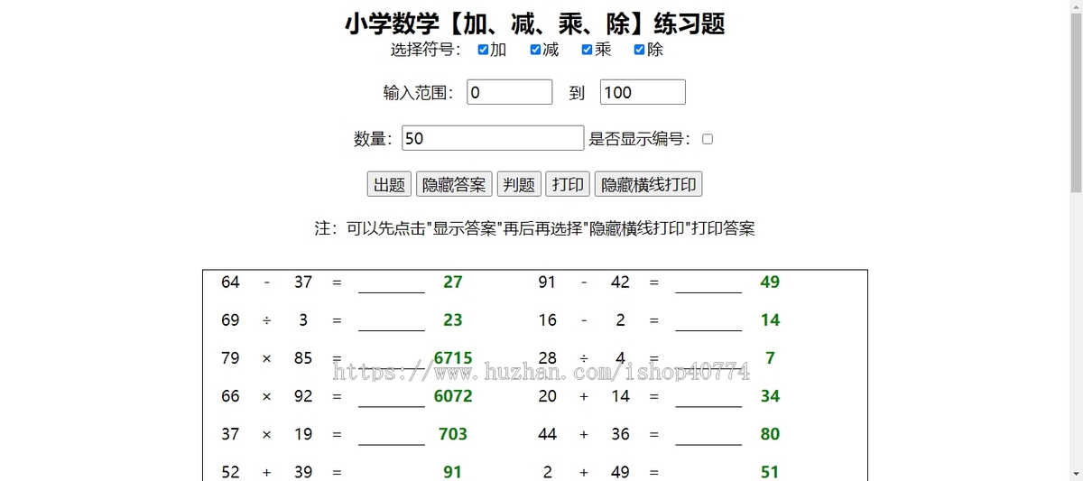1083x481 pixels.
Task: Focus the 数量 field showing 50
Action: coord(493,138)
